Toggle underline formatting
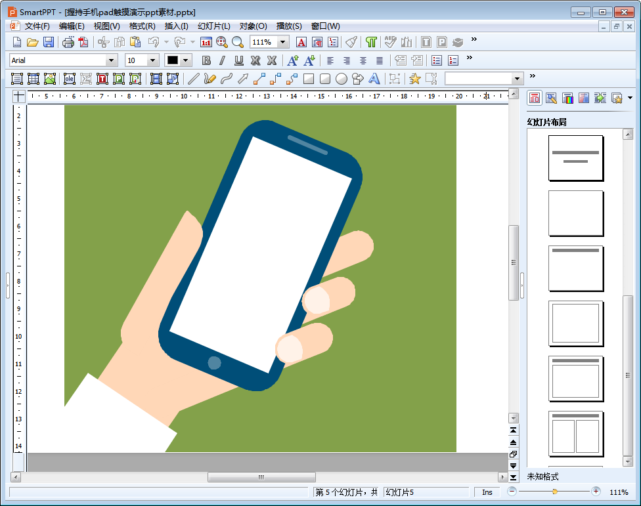641x506 pixels. (239, 60)
